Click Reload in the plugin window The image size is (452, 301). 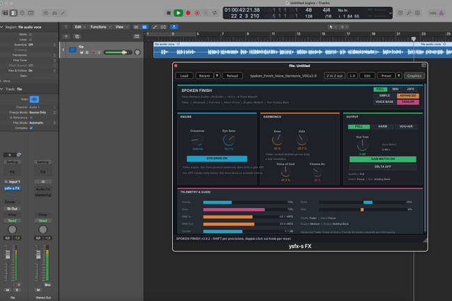coord(233,76)
